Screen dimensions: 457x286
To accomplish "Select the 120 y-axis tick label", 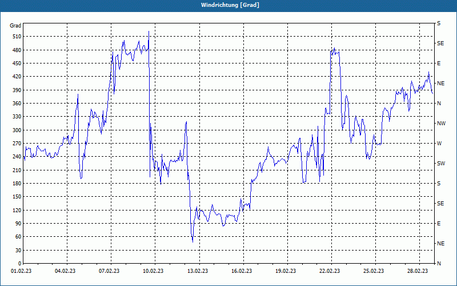I will point(17,210).
